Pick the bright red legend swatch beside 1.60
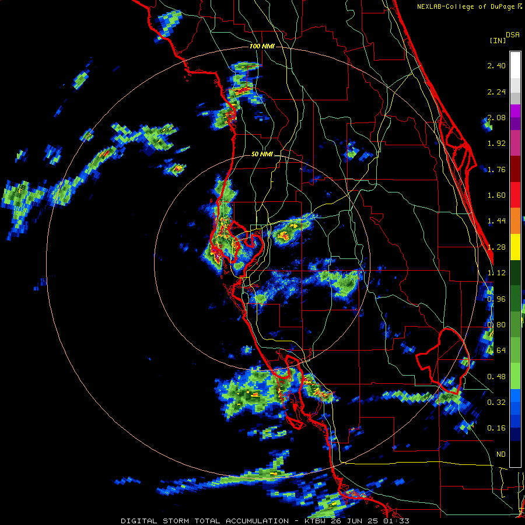Image resolution: width=525 pixels, height=525 pixels. (515, 195)
